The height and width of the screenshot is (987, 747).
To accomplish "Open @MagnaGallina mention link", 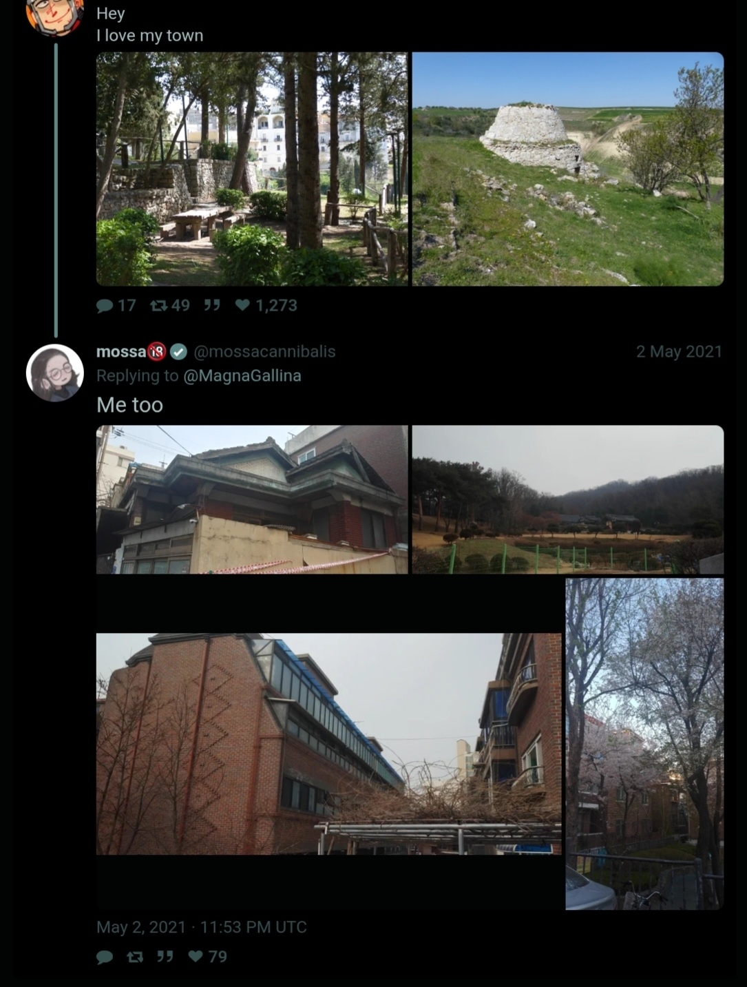I will [242, 375].
